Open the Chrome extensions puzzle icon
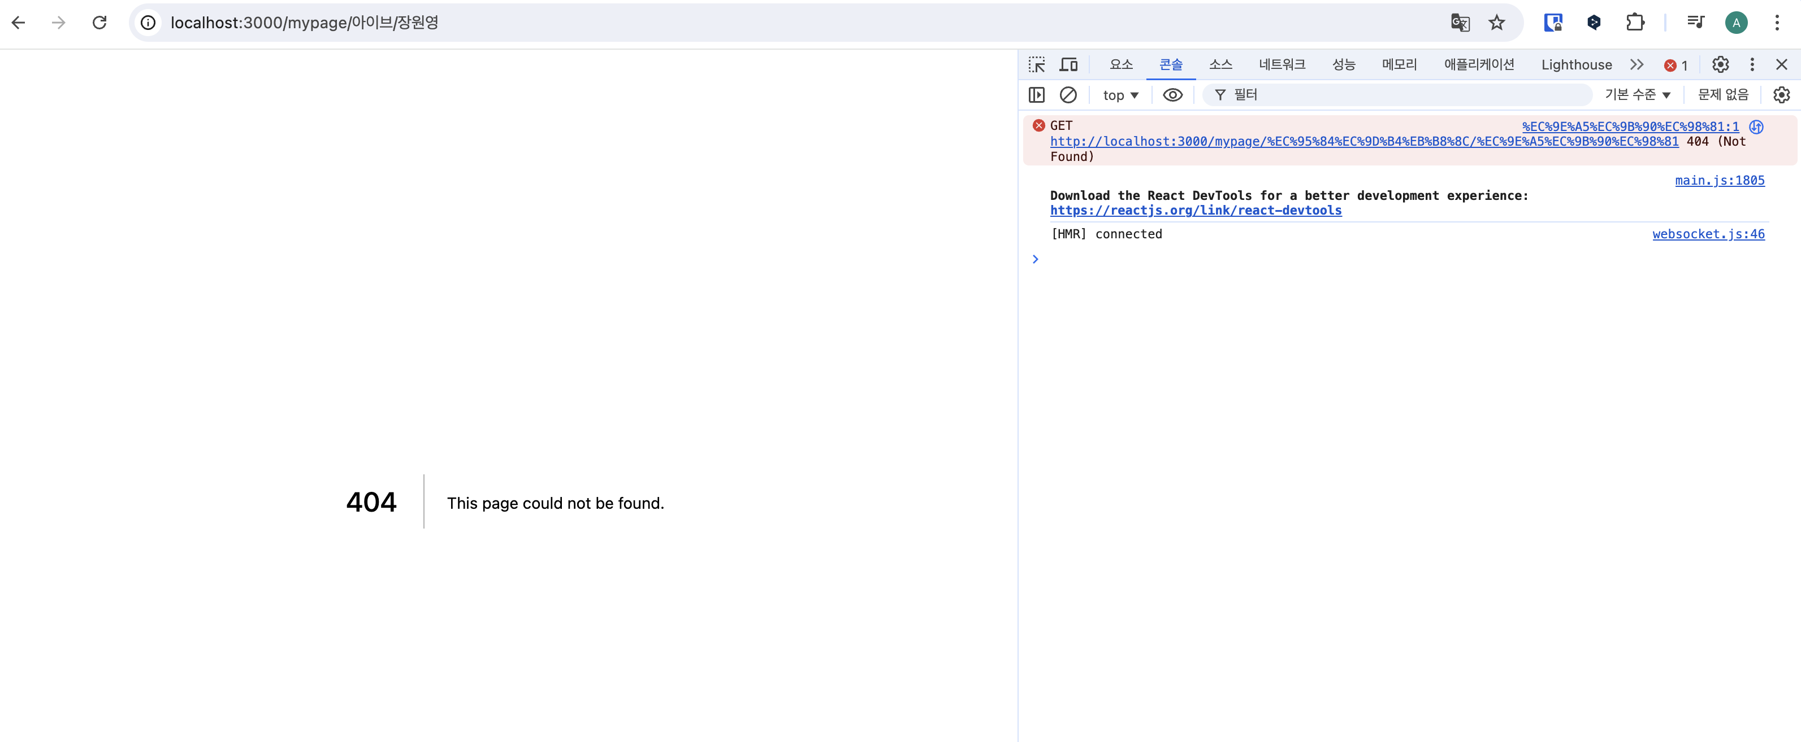 coord(1635,23)
